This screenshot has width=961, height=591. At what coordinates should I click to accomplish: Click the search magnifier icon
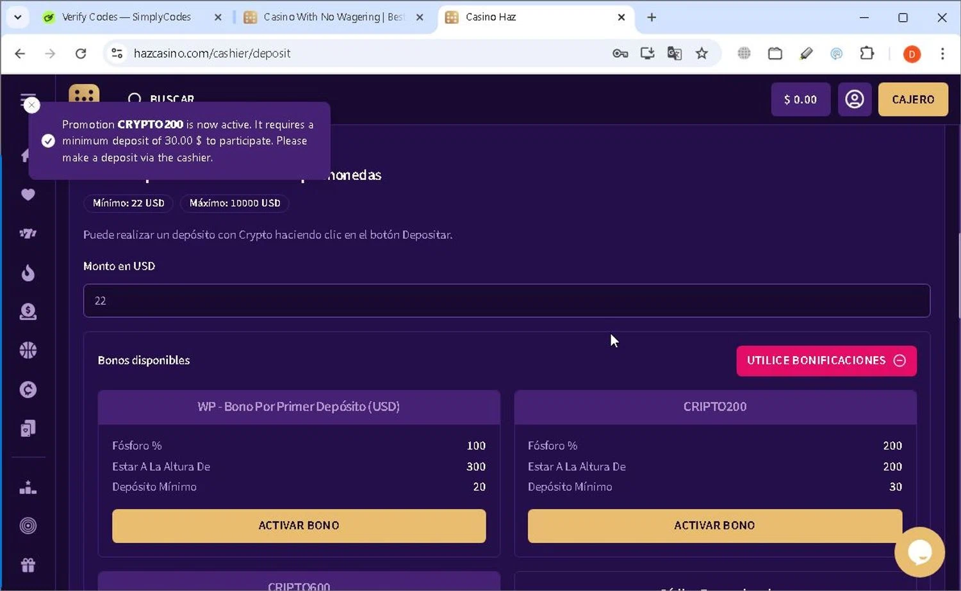pos(135,99)
